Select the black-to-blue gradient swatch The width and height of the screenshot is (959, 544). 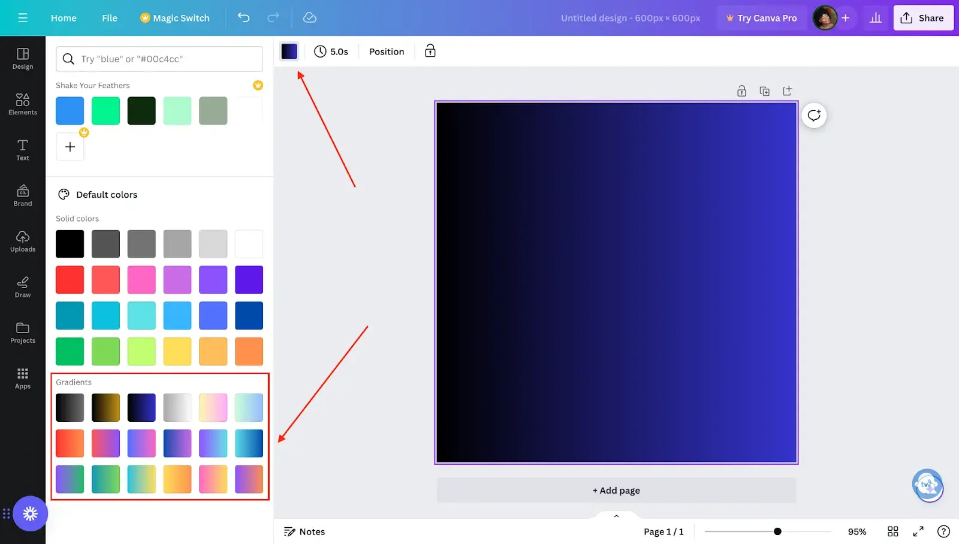click(x=141, y=407)
